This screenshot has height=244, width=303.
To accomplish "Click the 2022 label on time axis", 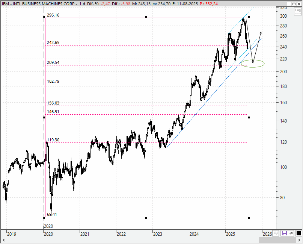I will coord(121,234).
